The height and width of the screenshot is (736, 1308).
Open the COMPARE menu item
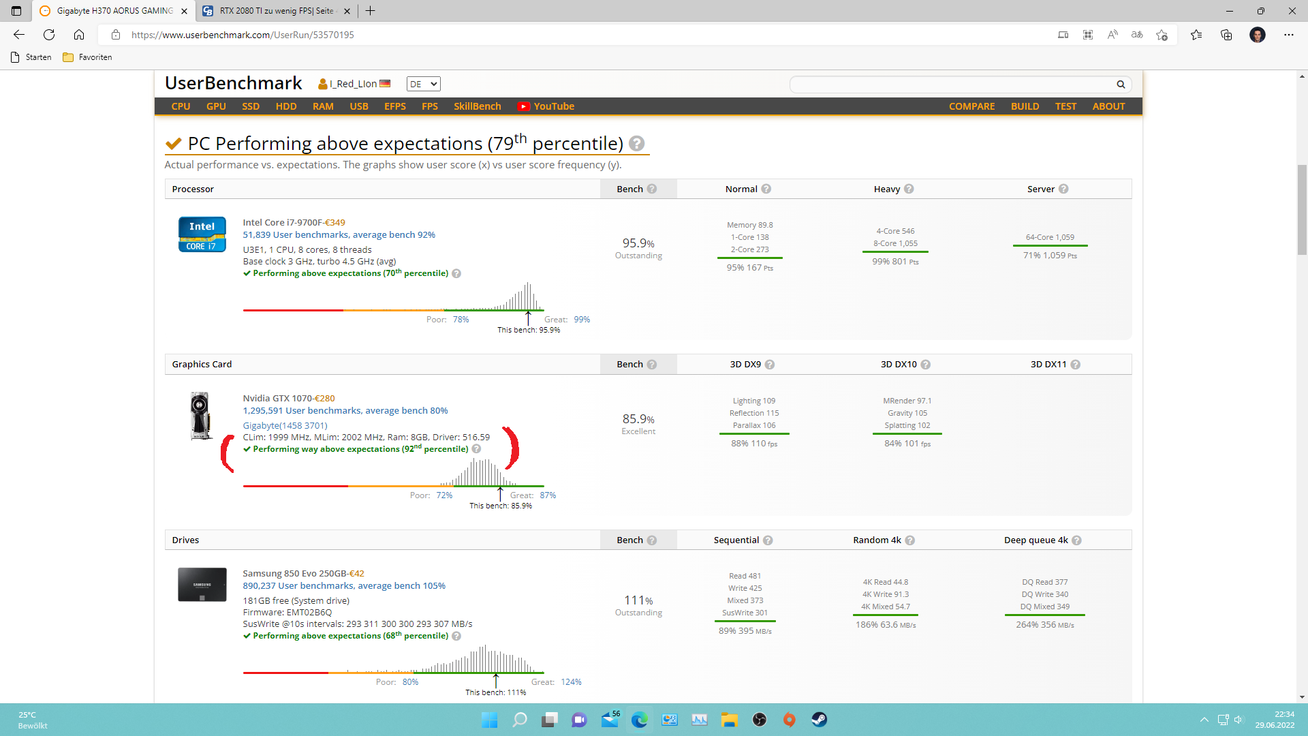(971, 106)
